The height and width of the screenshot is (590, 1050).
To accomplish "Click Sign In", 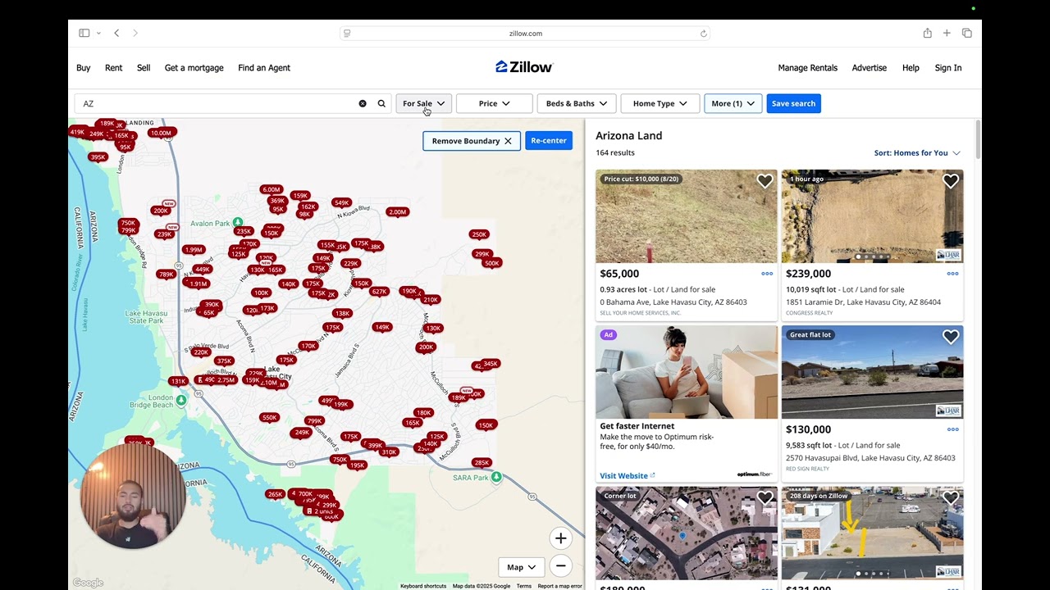I will [948, 68].
